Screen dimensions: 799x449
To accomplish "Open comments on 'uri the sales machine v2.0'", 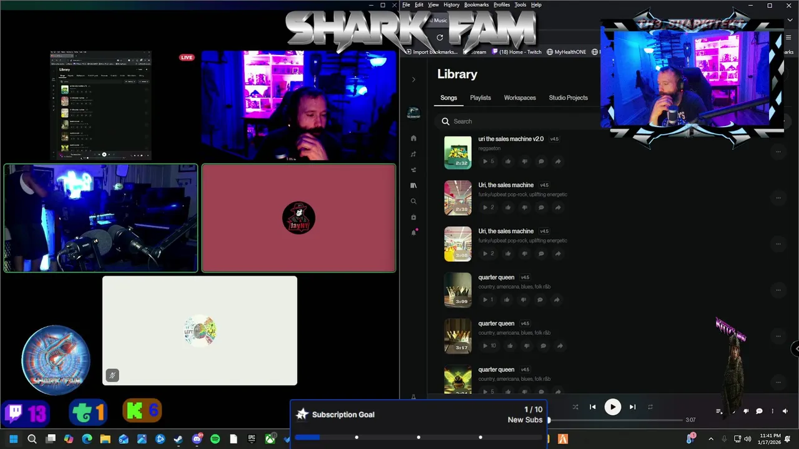I will (541, 162).
